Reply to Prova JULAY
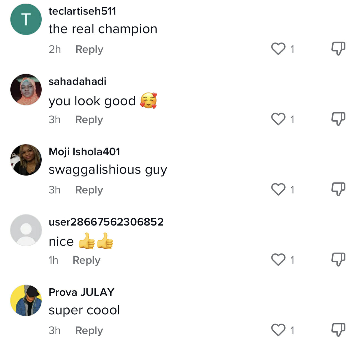The height and width of the screenshot is (343, 359). (89, 331)
